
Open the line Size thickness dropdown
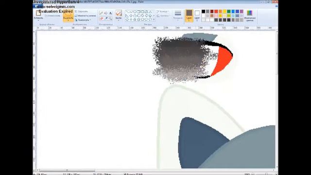(x=178, y=16)
